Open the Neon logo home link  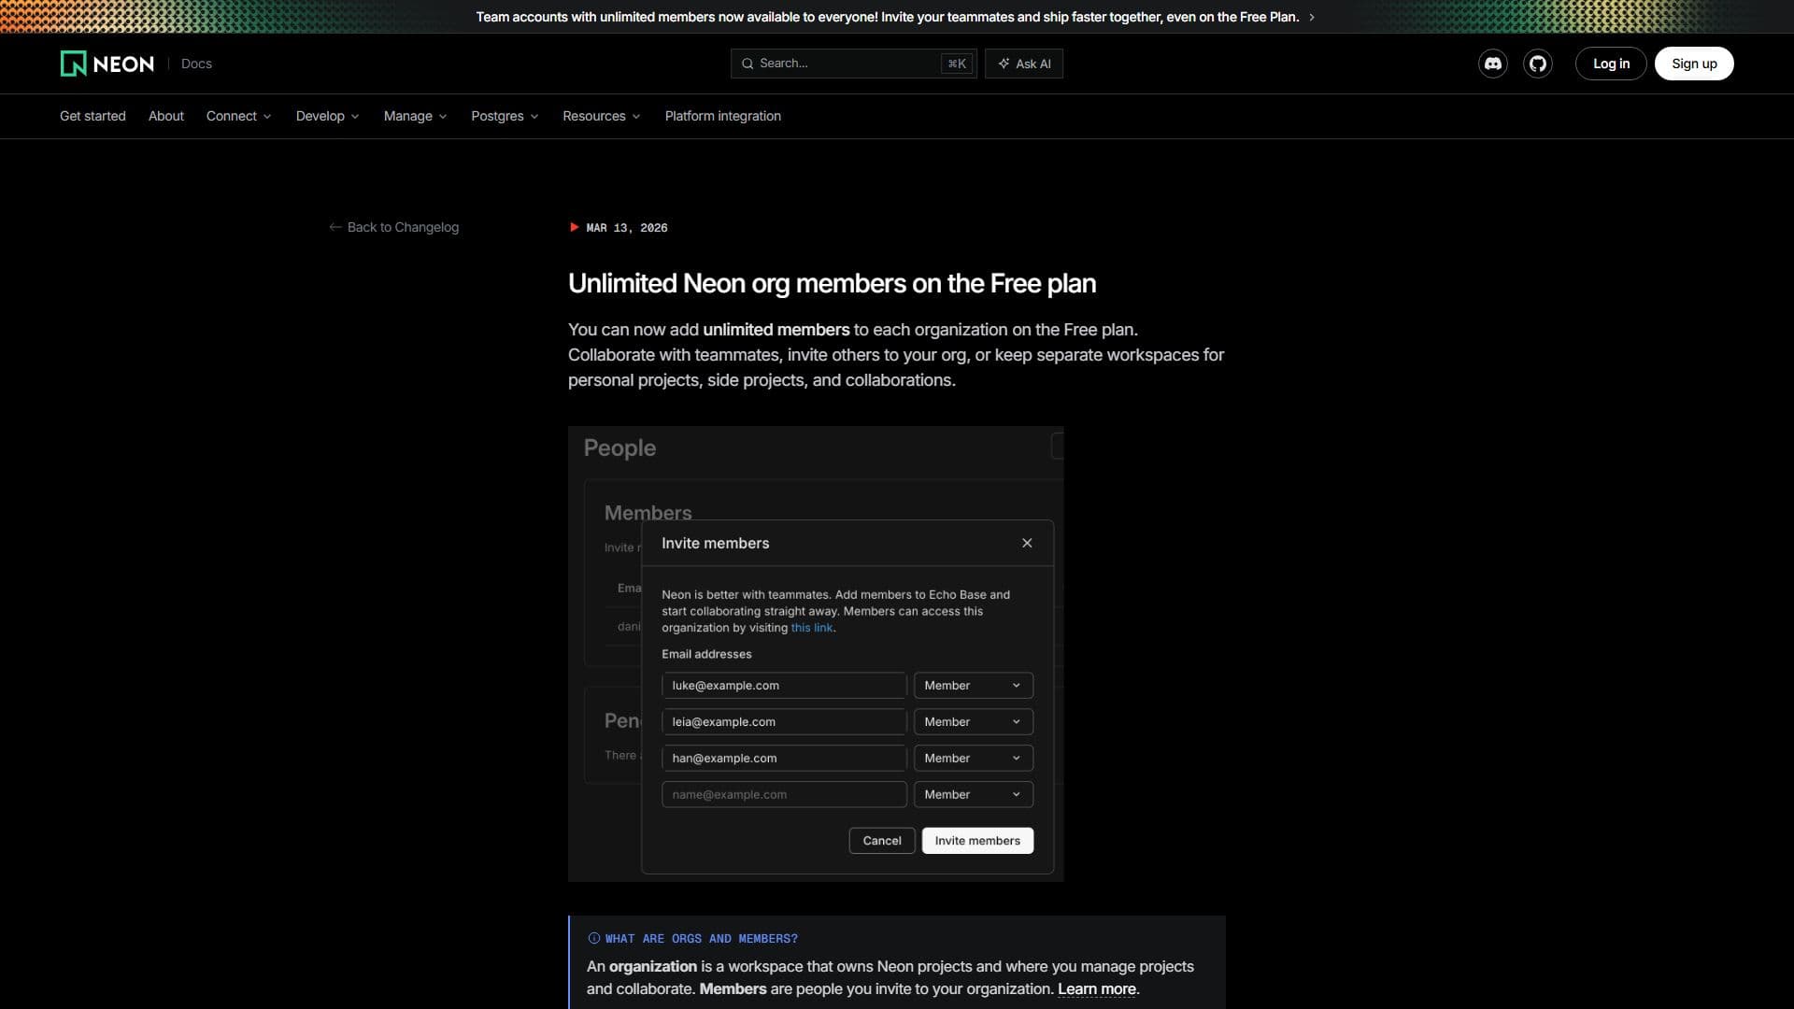point(107,64)
